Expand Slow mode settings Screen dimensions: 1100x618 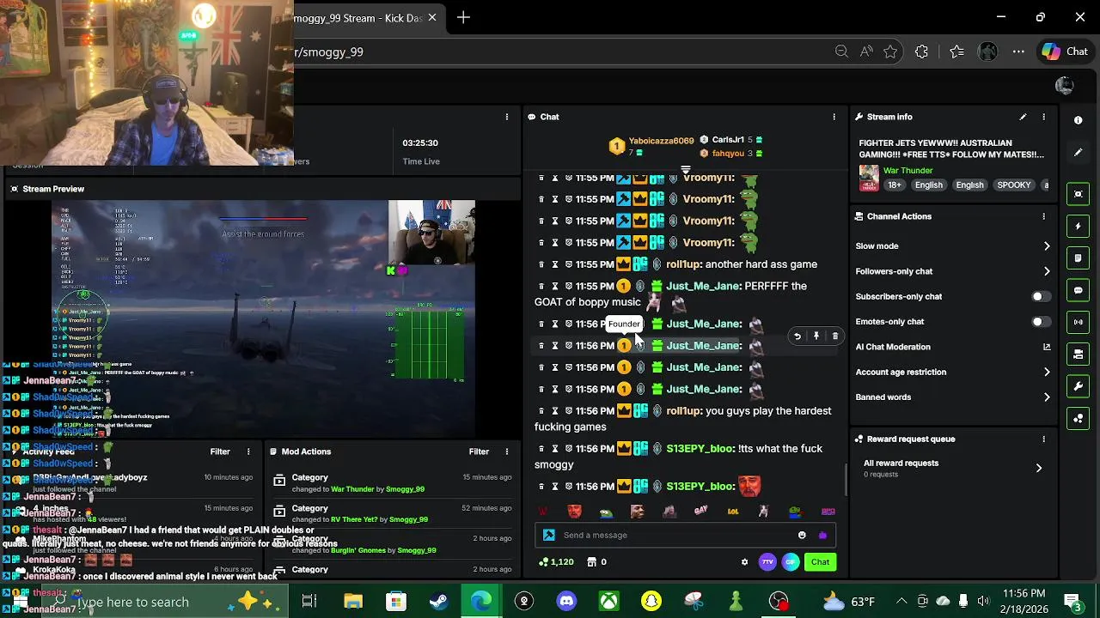[x=952, y=246]
